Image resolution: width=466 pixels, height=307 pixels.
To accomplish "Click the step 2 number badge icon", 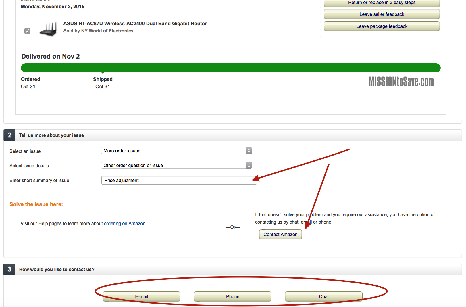I will pyautogui.click(x=9, y=135).
